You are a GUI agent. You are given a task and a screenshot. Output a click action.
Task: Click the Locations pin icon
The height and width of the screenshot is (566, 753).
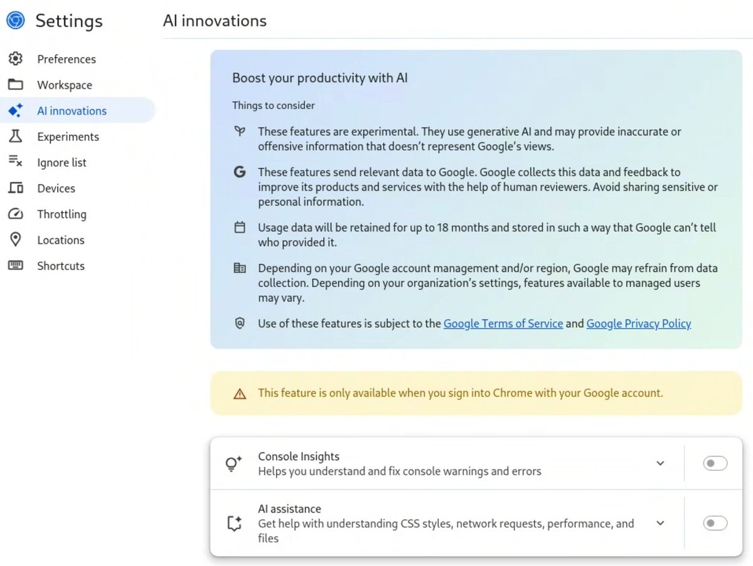[16, 239]
